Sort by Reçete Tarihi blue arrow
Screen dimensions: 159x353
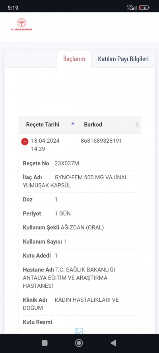click(x=73, y=123)
